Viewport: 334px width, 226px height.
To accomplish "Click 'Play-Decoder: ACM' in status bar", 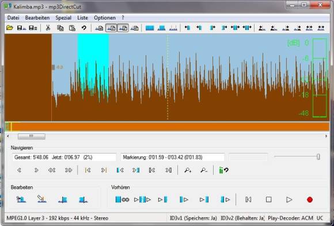I will [291, 218].
